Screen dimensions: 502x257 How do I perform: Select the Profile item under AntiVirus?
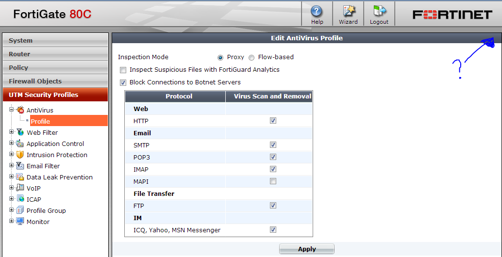pyautogui.click(x=69, y=121)
